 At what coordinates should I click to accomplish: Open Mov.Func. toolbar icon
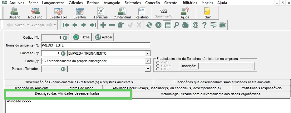click(x=36, y=13)
